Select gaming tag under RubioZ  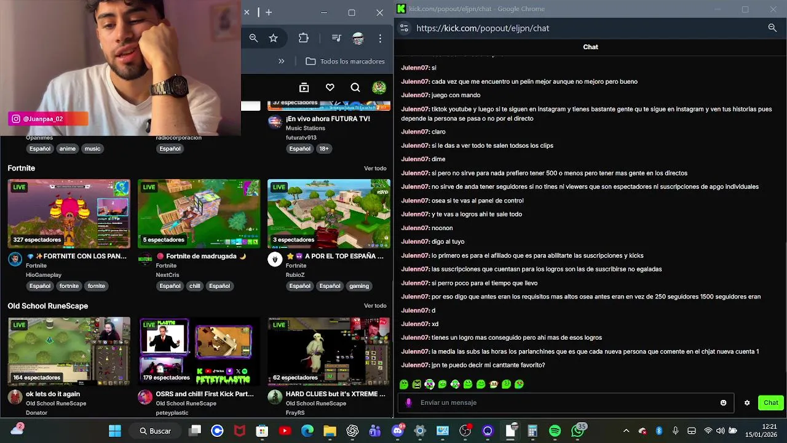point(359,286)
